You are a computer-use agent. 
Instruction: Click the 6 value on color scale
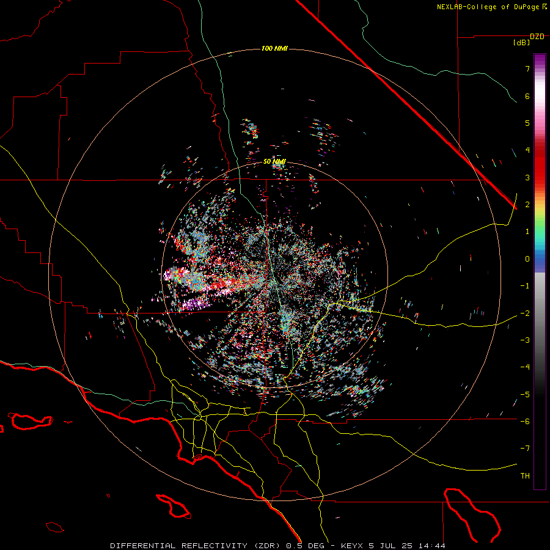point(527,96)
